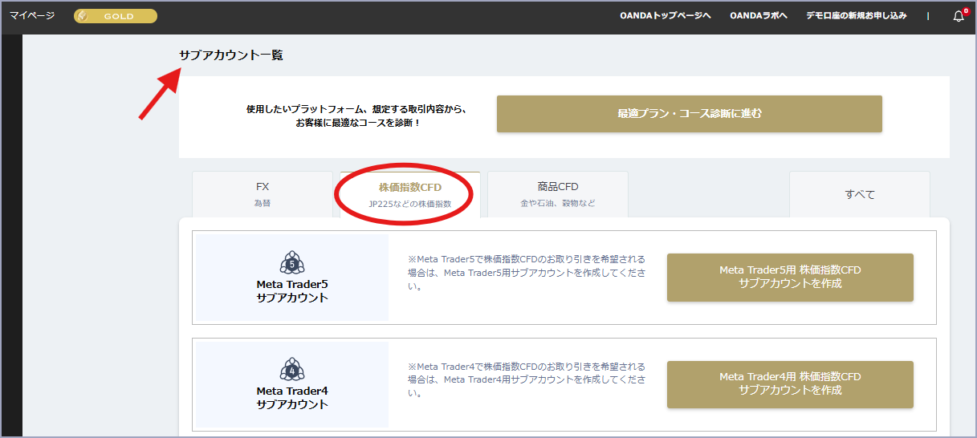Click the Meta Trader4 サブアカウント label
The image size is (977, 438).
click(292, 398)
